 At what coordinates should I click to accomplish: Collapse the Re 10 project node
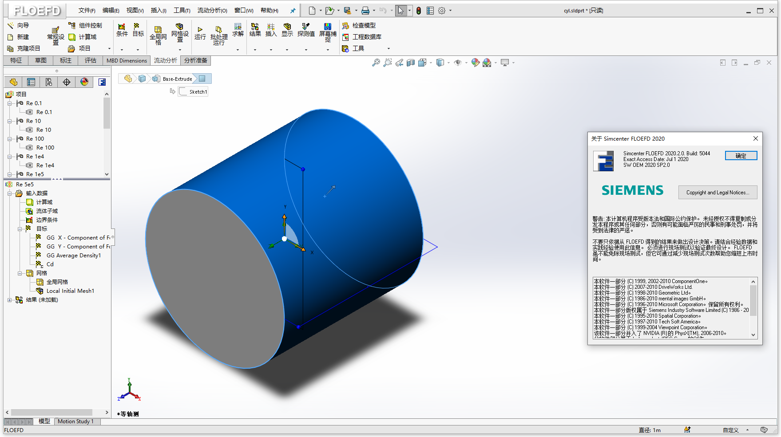[9, 121]
